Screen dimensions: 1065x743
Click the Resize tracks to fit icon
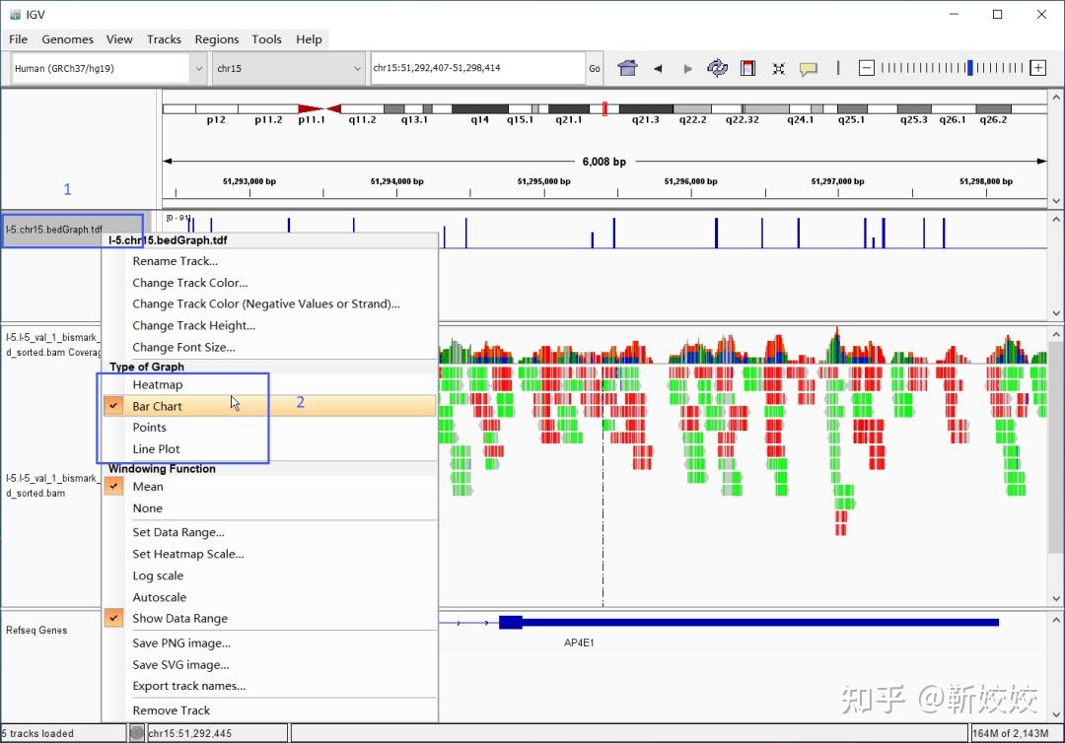point(778,69)
